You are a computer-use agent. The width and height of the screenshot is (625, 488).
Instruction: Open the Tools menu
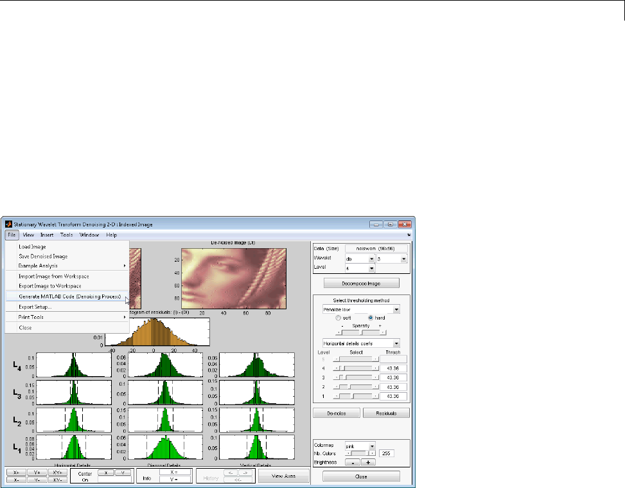pyautogui.click(x=66, y=235)
